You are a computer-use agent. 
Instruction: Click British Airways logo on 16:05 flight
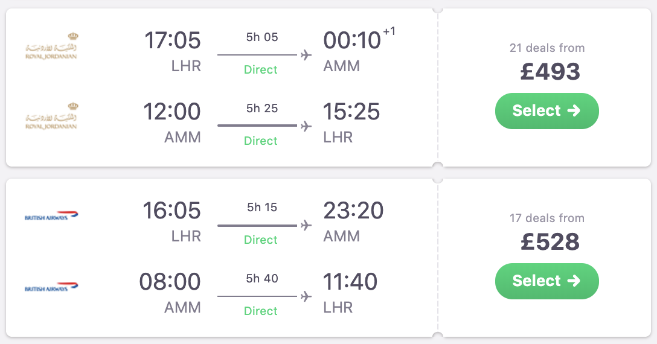pyautogui.click(x=52, y=217)
